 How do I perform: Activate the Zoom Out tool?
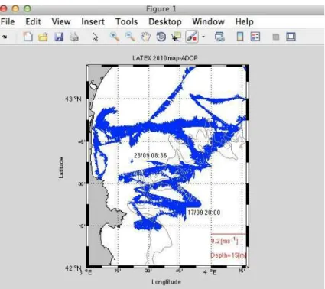130,37
